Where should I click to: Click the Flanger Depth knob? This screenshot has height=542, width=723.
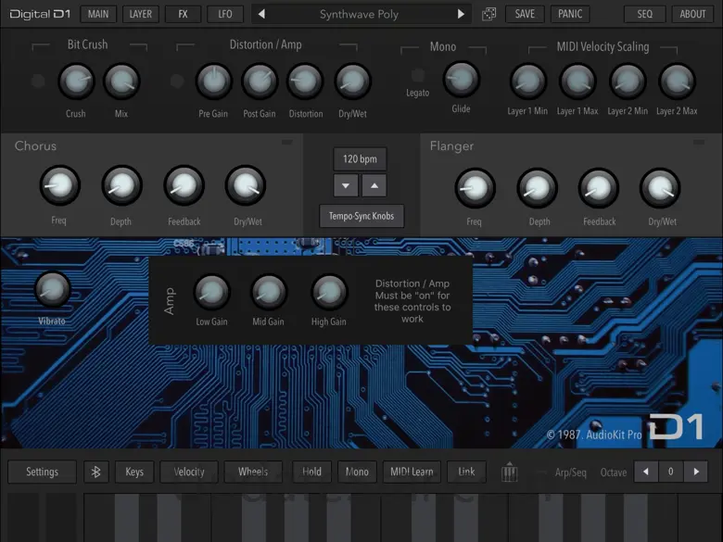pyautogui.click(x=538, y=187)
